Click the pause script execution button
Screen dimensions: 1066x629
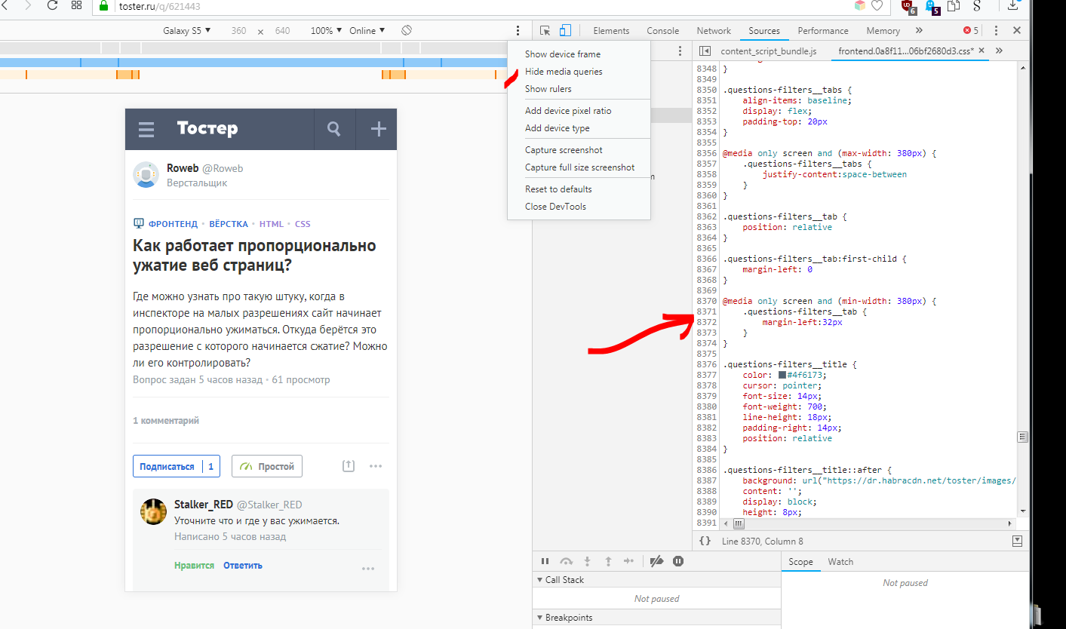tap(545, 561)
